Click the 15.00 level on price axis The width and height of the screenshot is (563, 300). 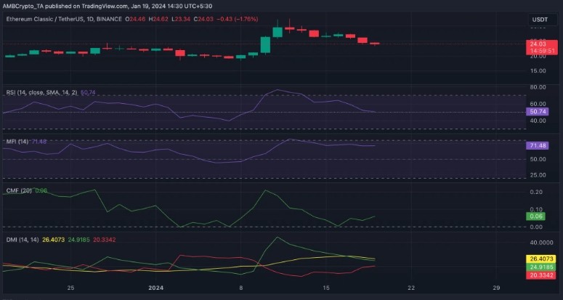pyautogui.click(x=538, y=70)
